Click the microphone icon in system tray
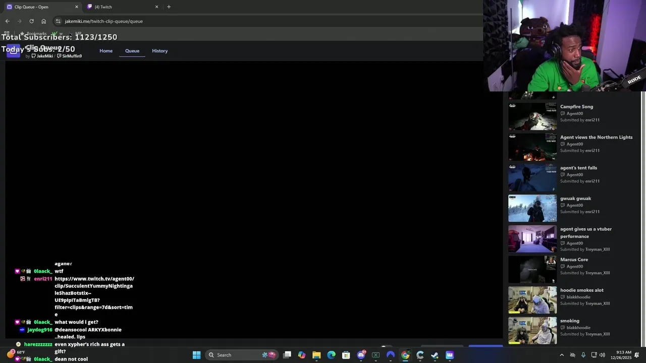The image size is (646, 363). [583, 355]
